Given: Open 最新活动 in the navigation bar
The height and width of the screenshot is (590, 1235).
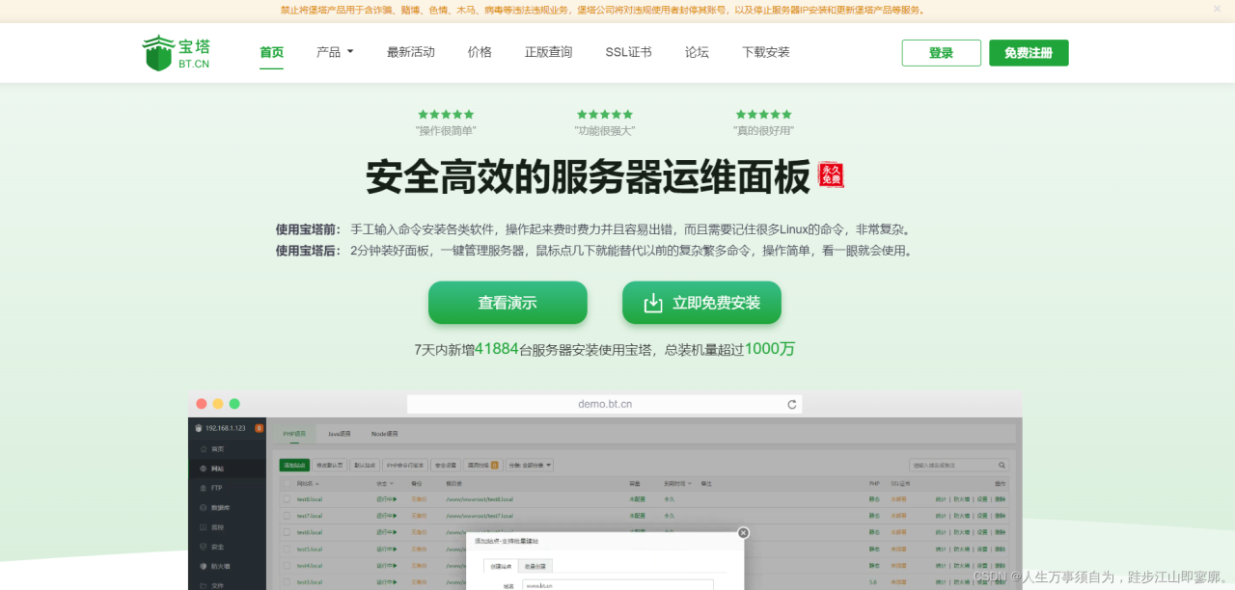Looking at the screenshot, I should 411,52.
